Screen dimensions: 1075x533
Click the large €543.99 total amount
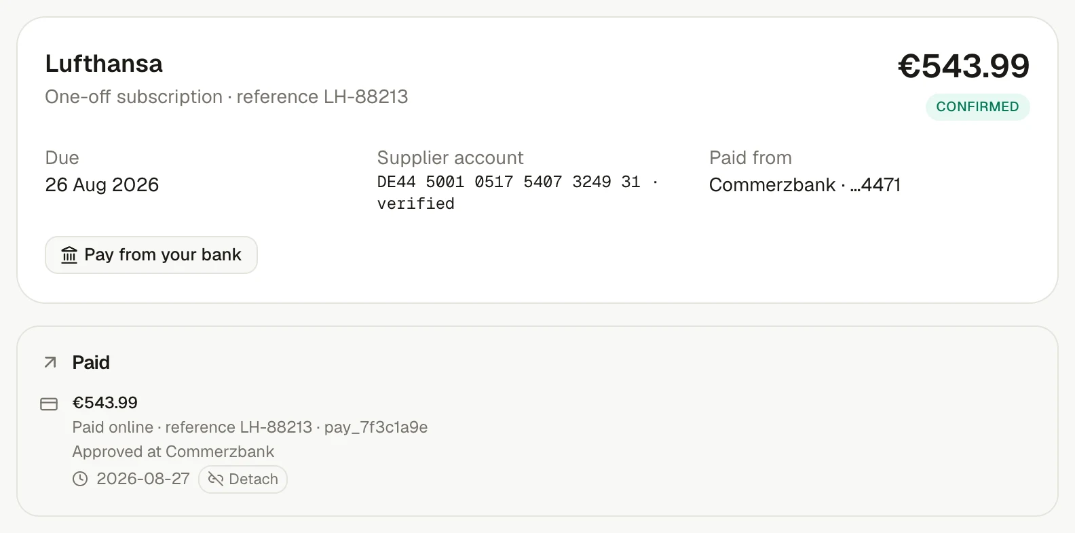pyautogui.click(x=964, y=66)
